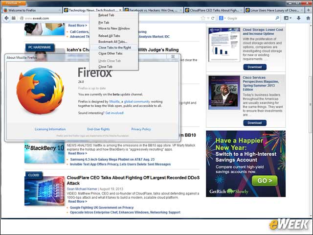Screen dimensions: 313x235
Task: Click Read More under the CloudFlare article
Action: [77, 201]
